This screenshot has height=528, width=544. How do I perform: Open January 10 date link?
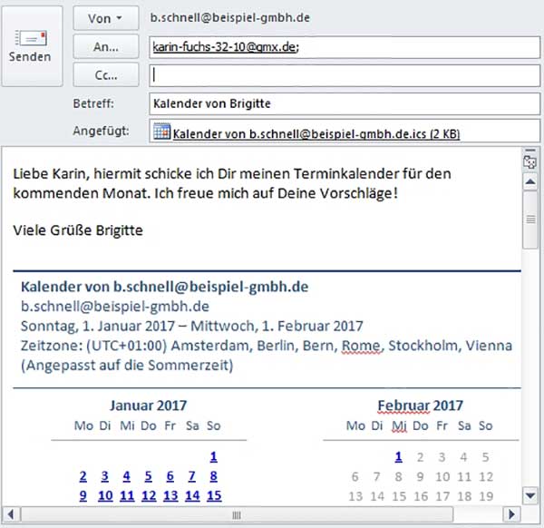pyautogui.click(x=105, y=495)
